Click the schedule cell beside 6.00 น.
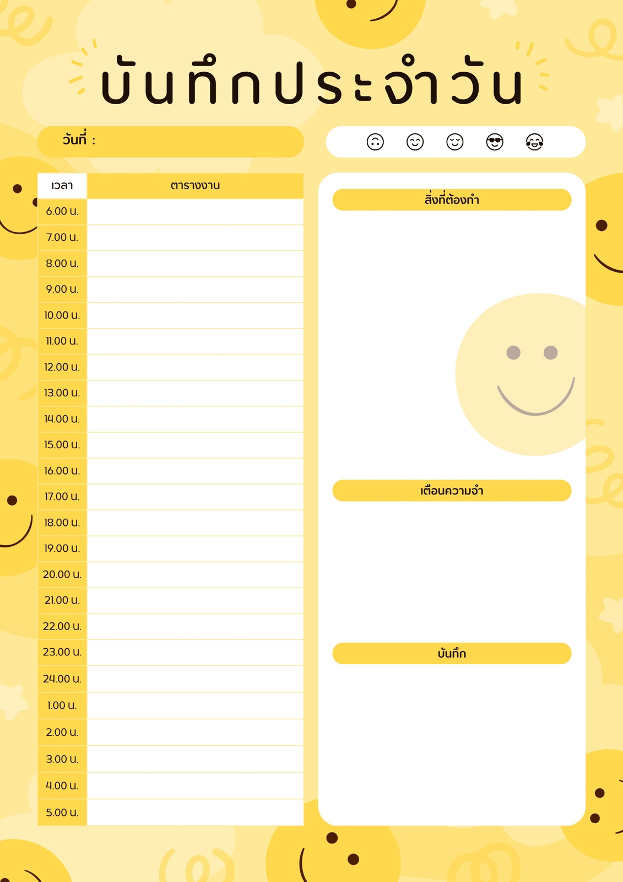The width and height of the screenshot is (623, 882). click(x=195, y=212)
